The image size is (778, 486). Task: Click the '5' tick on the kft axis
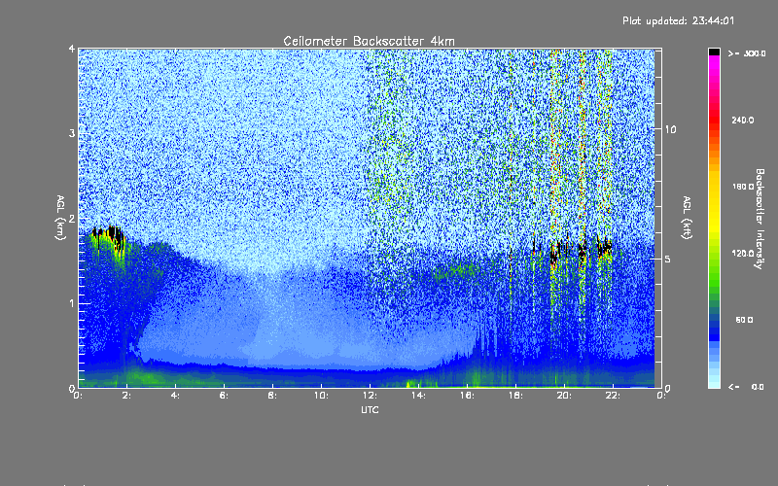coord(668,259)
